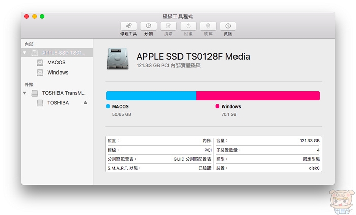Click the Restore (回復) toolbar button
This screenshot has width=356, height=215.
point(188,26)
